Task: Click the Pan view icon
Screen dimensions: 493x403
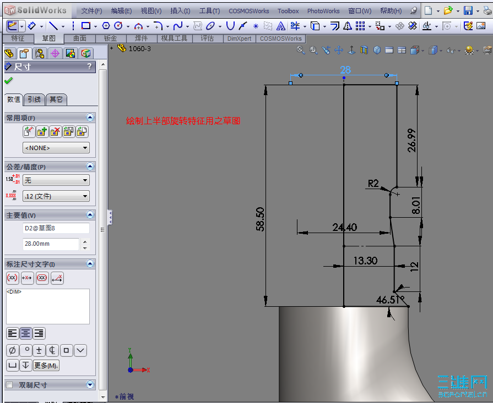Action: click(x=339, y=50)
